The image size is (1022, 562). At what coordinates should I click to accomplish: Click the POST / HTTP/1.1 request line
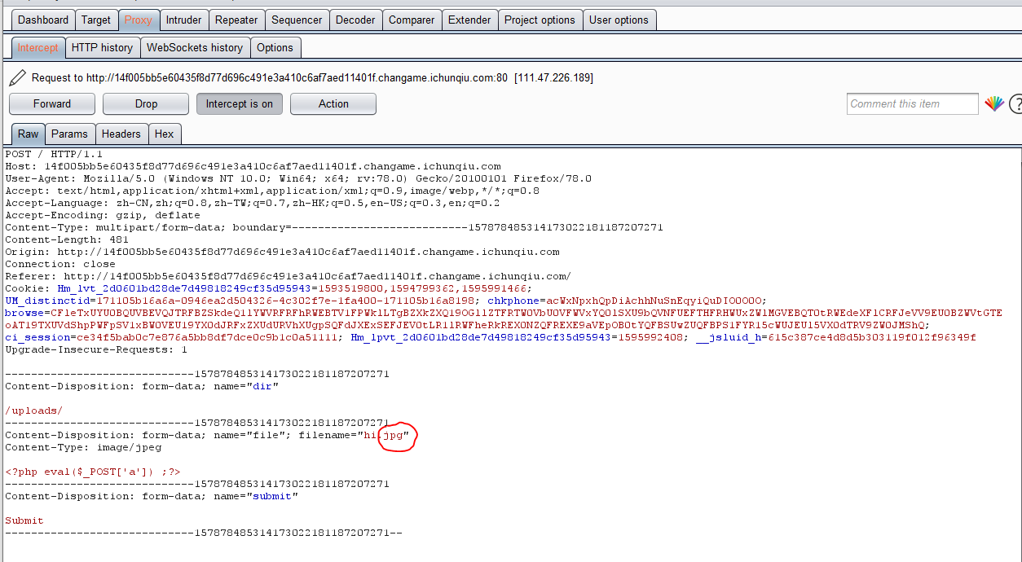click(x=54, y=154)
